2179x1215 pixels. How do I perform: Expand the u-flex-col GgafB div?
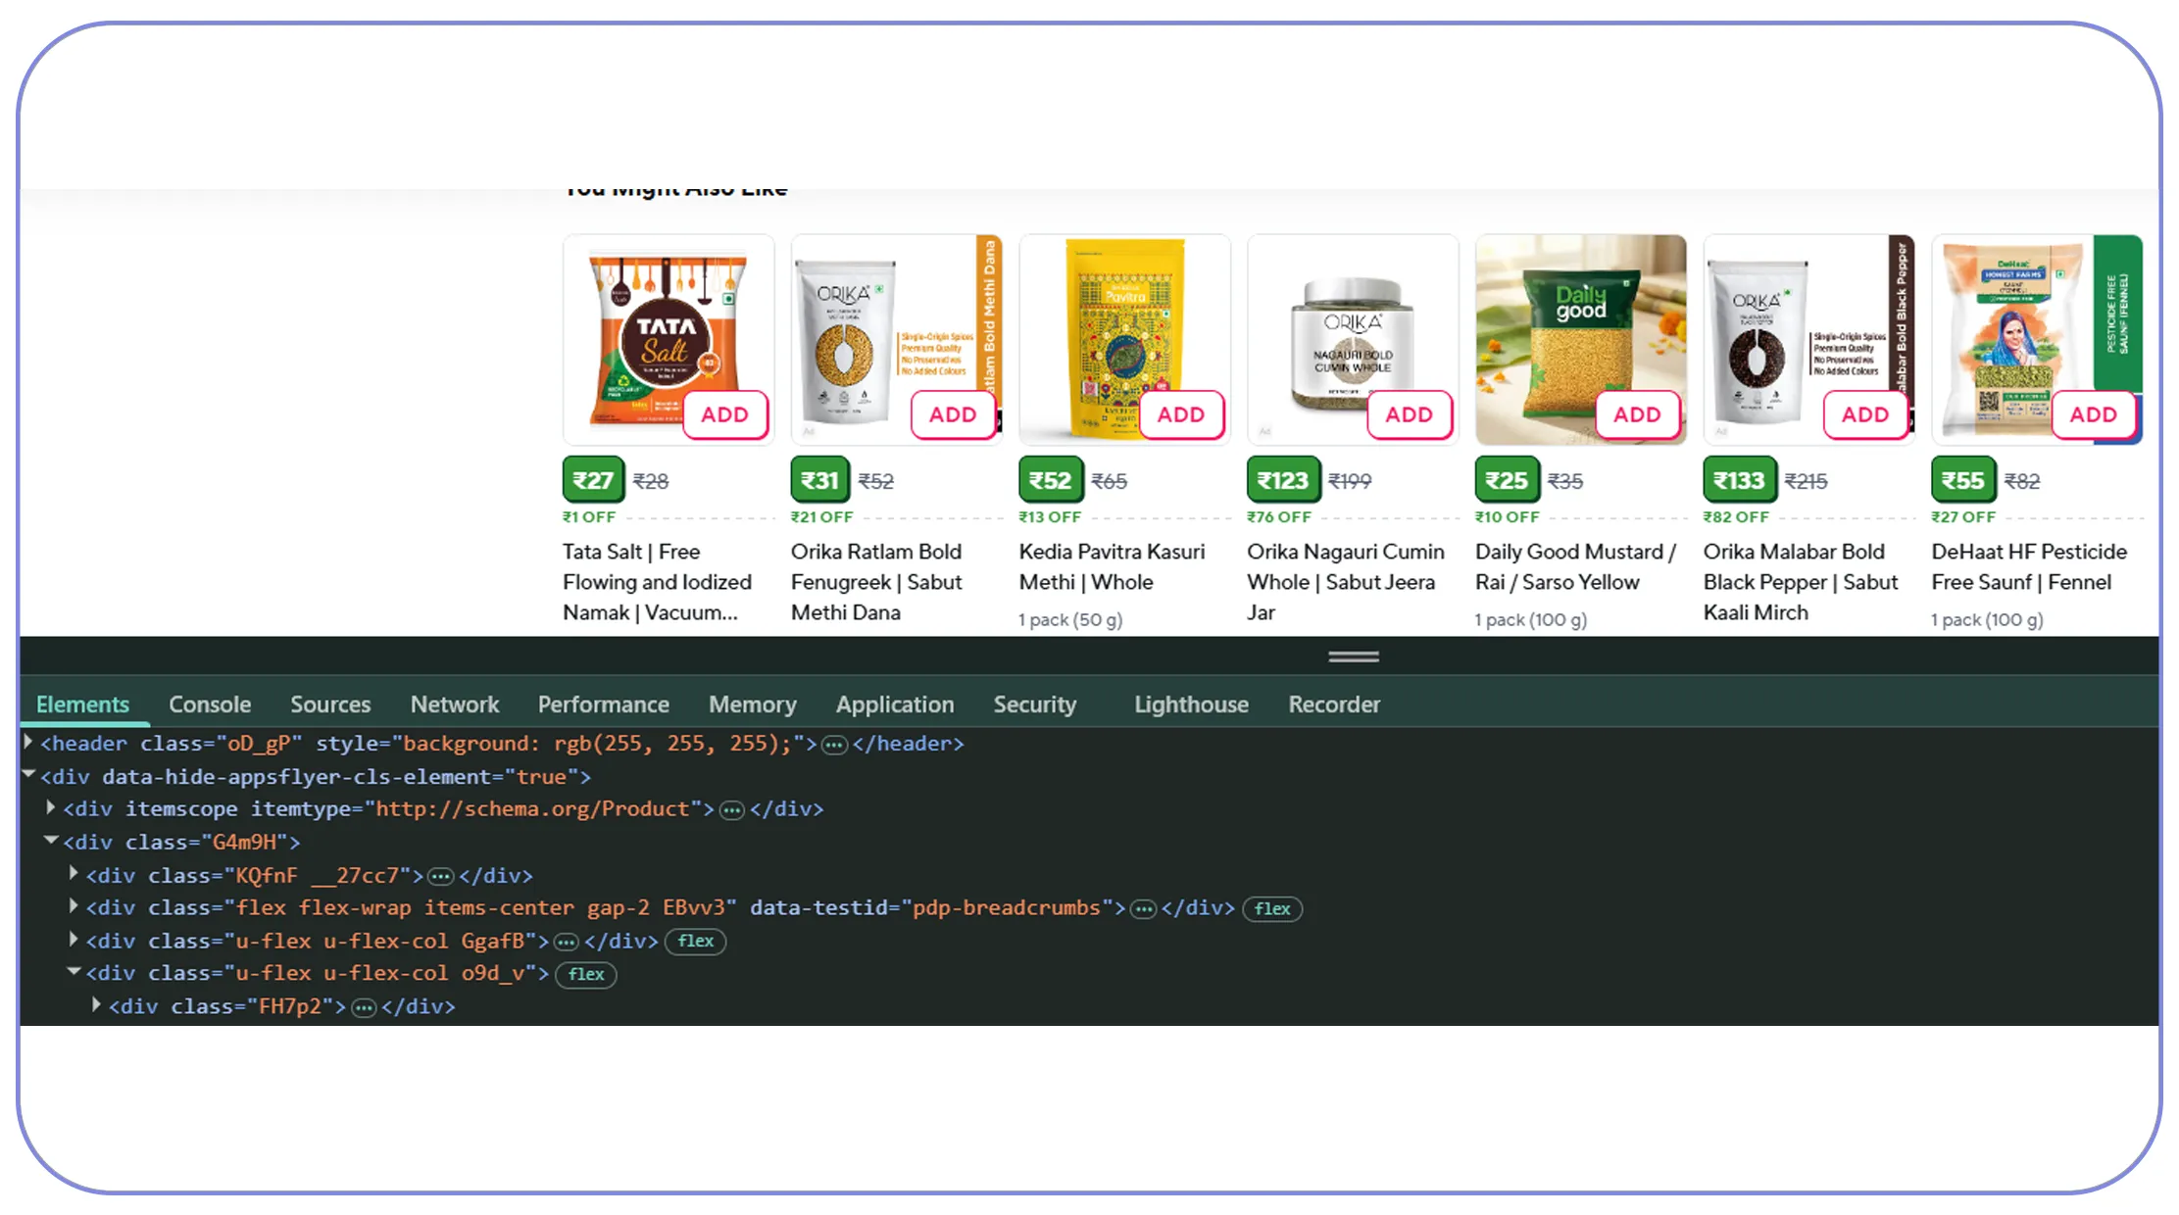74,940
